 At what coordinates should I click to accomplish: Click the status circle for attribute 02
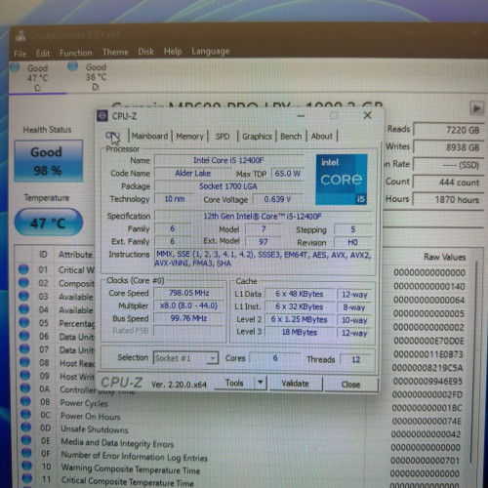click(23, 283)
